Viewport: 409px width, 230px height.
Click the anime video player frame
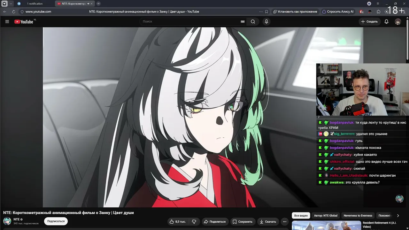point(203,117)
